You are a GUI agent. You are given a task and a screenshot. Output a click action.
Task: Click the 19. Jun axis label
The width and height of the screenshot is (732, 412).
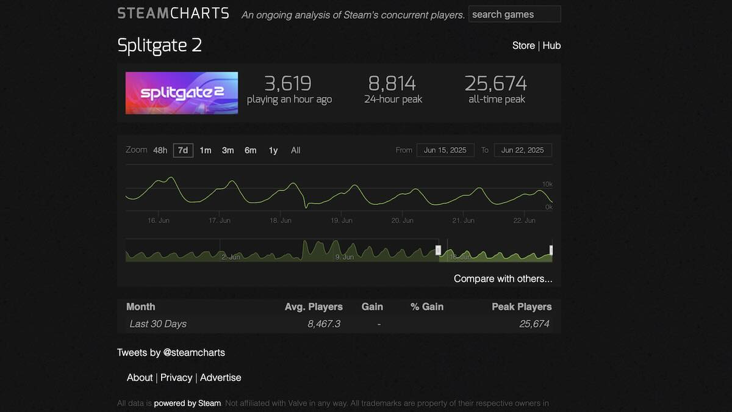[342, 220]
